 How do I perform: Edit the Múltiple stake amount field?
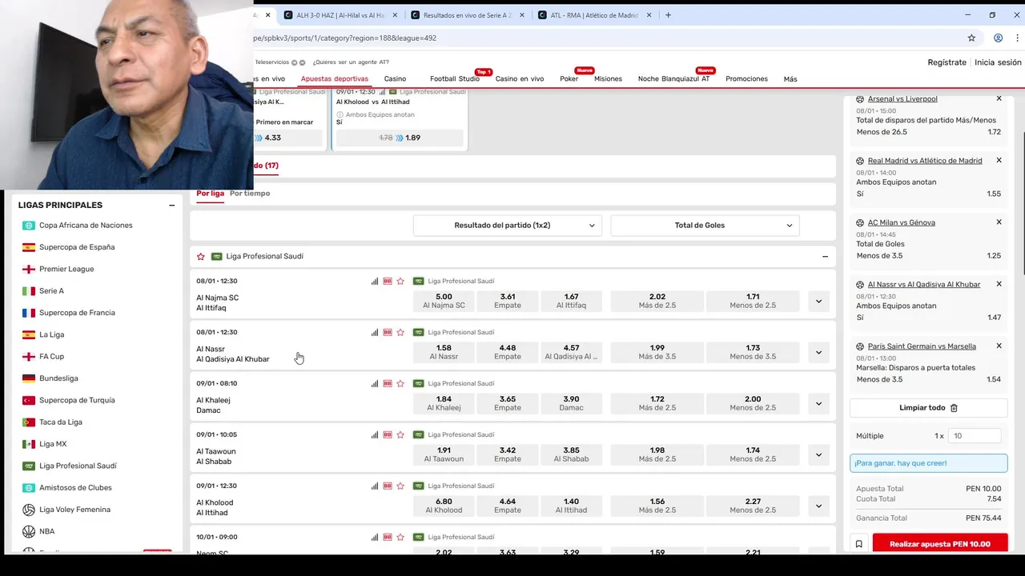[975, 436]
